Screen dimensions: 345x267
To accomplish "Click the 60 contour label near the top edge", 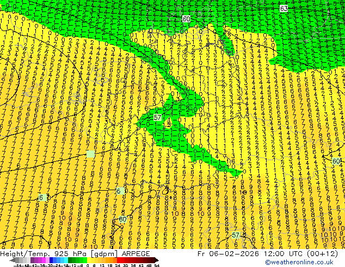I will tap(186, 19).
